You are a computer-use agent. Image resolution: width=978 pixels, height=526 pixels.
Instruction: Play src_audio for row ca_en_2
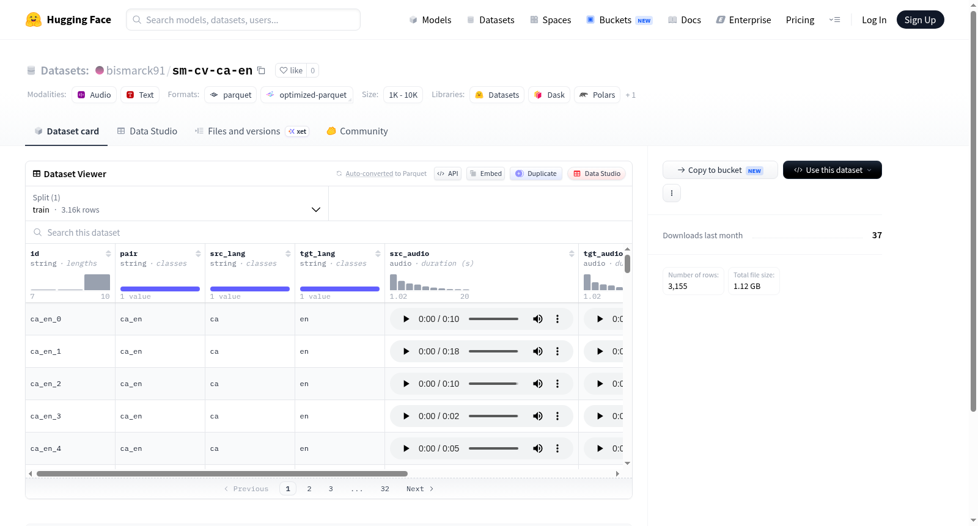click(x=406, y=384)
